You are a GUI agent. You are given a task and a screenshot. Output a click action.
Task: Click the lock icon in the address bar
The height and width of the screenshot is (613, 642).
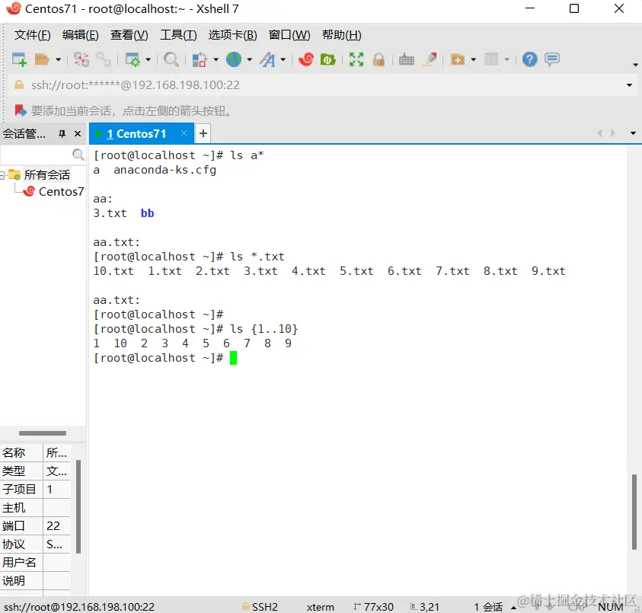point(19,85)
